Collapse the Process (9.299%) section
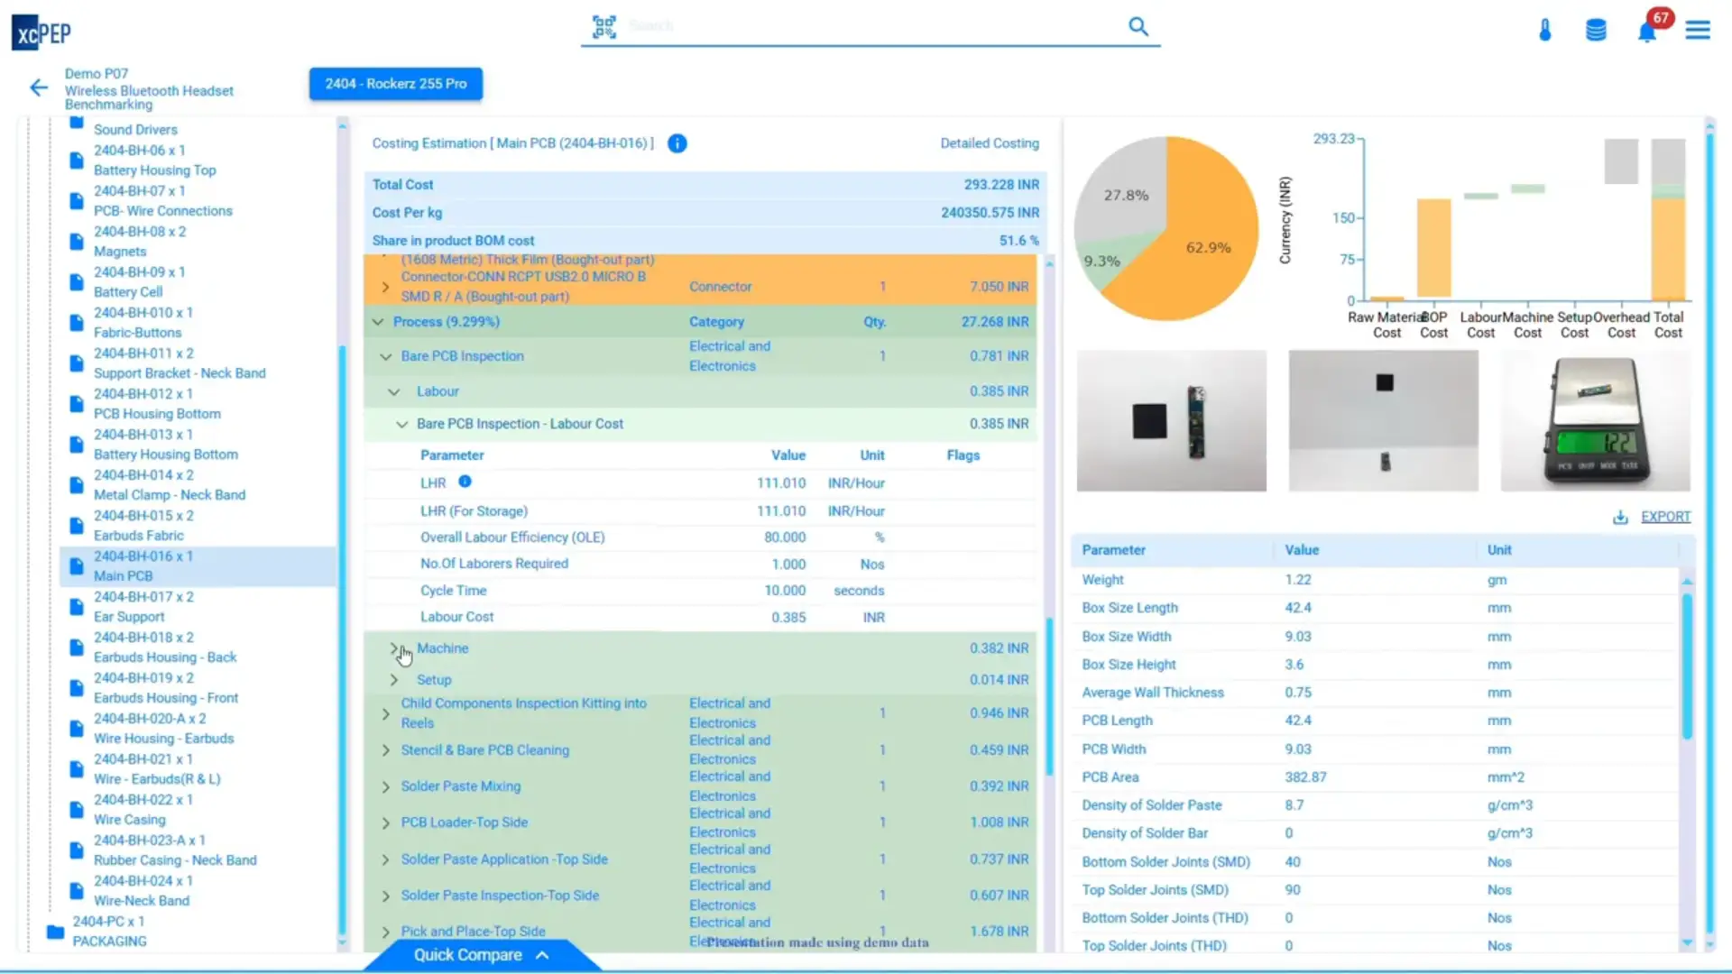This screenshot has width=1732, height=974. [x=378, y=322]
